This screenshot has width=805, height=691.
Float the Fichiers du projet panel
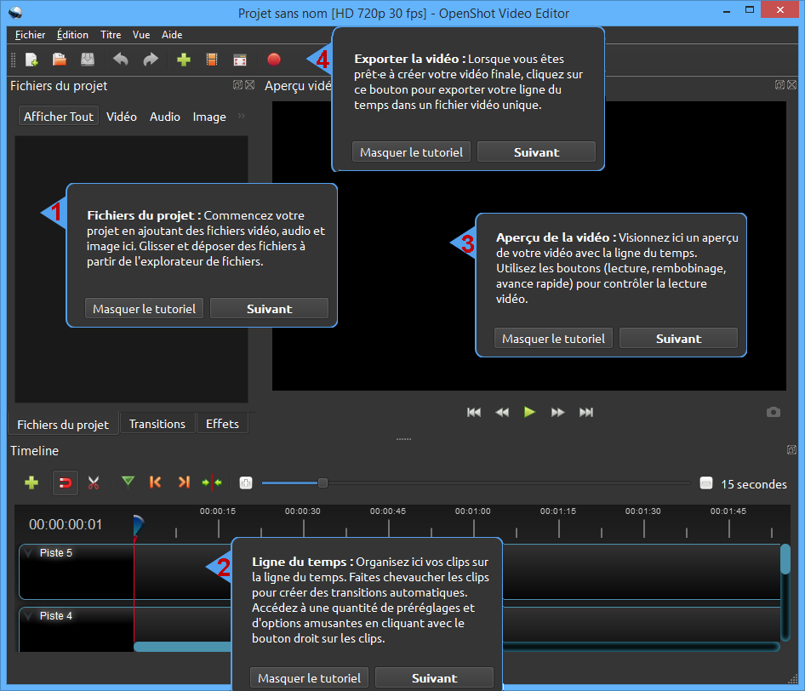237,85
